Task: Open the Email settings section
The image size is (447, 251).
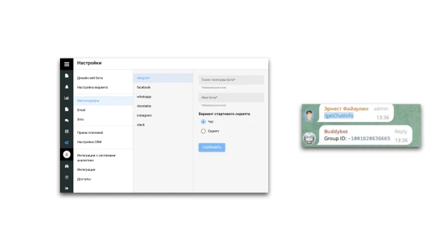Action: [x=81, y=110]
